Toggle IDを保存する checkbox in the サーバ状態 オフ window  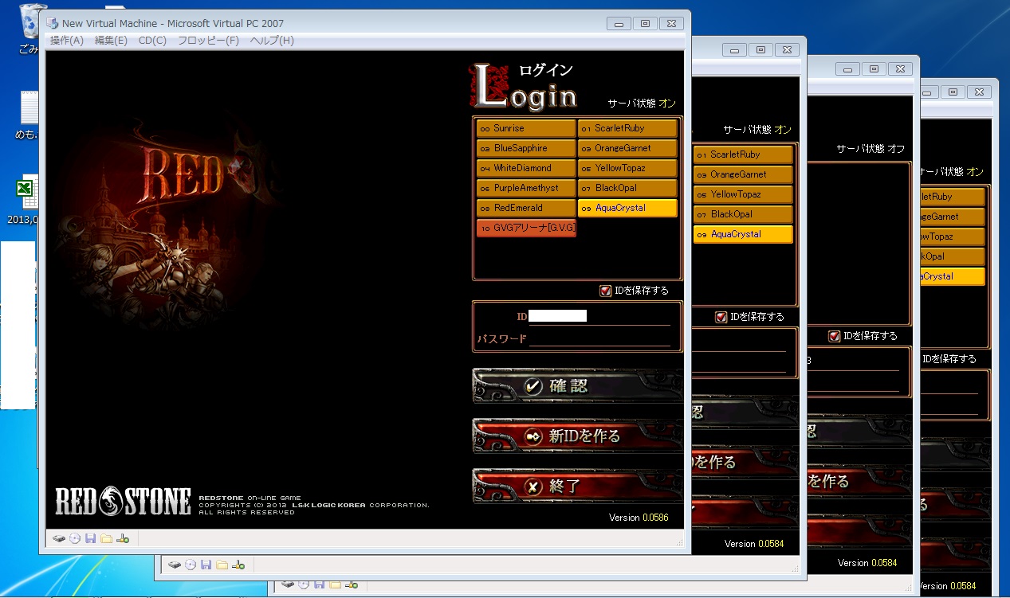tap(835, 336)
